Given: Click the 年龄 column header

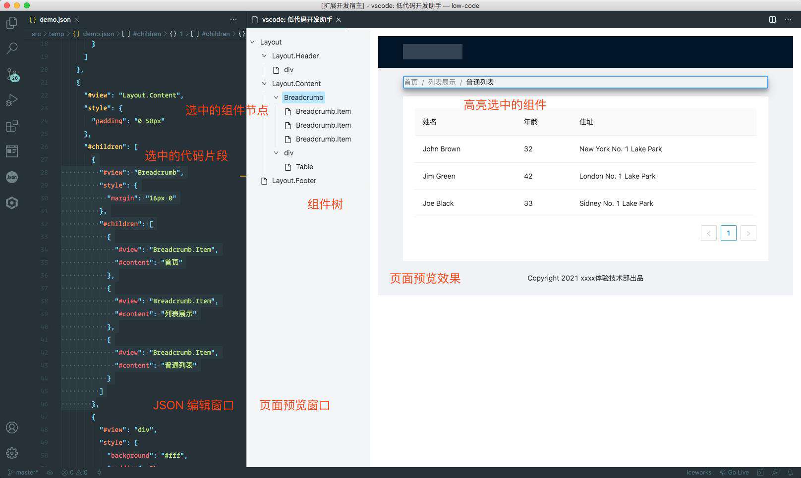Looking at the screenshot, I should (x=531, y=122).
